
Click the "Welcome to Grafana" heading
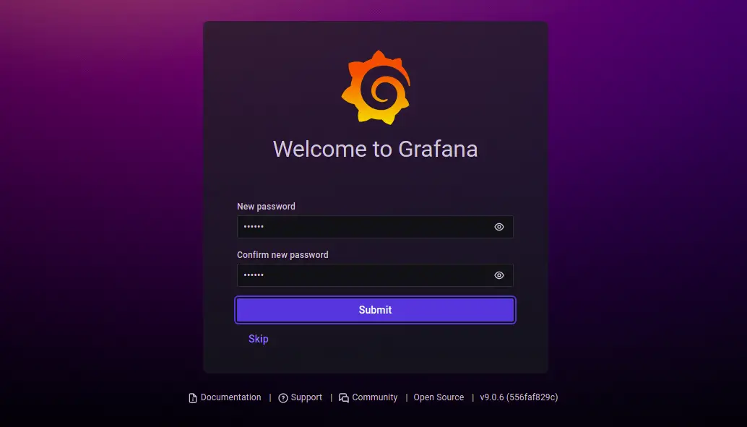coord(375,149)
